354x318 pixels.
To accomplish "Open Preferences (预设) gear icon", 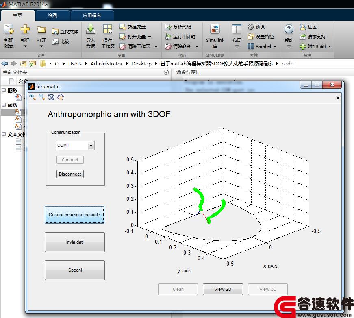I will click(x=251, y=27).
